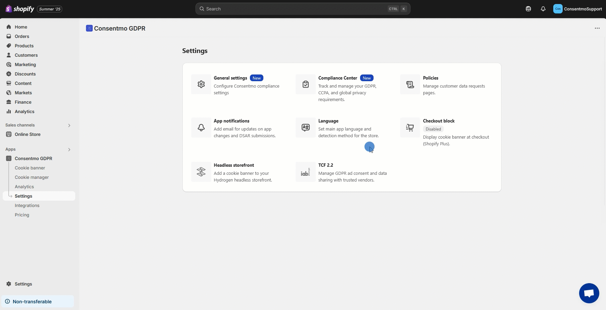Click the Headless storefront layers icon

(x=201, y=172)
